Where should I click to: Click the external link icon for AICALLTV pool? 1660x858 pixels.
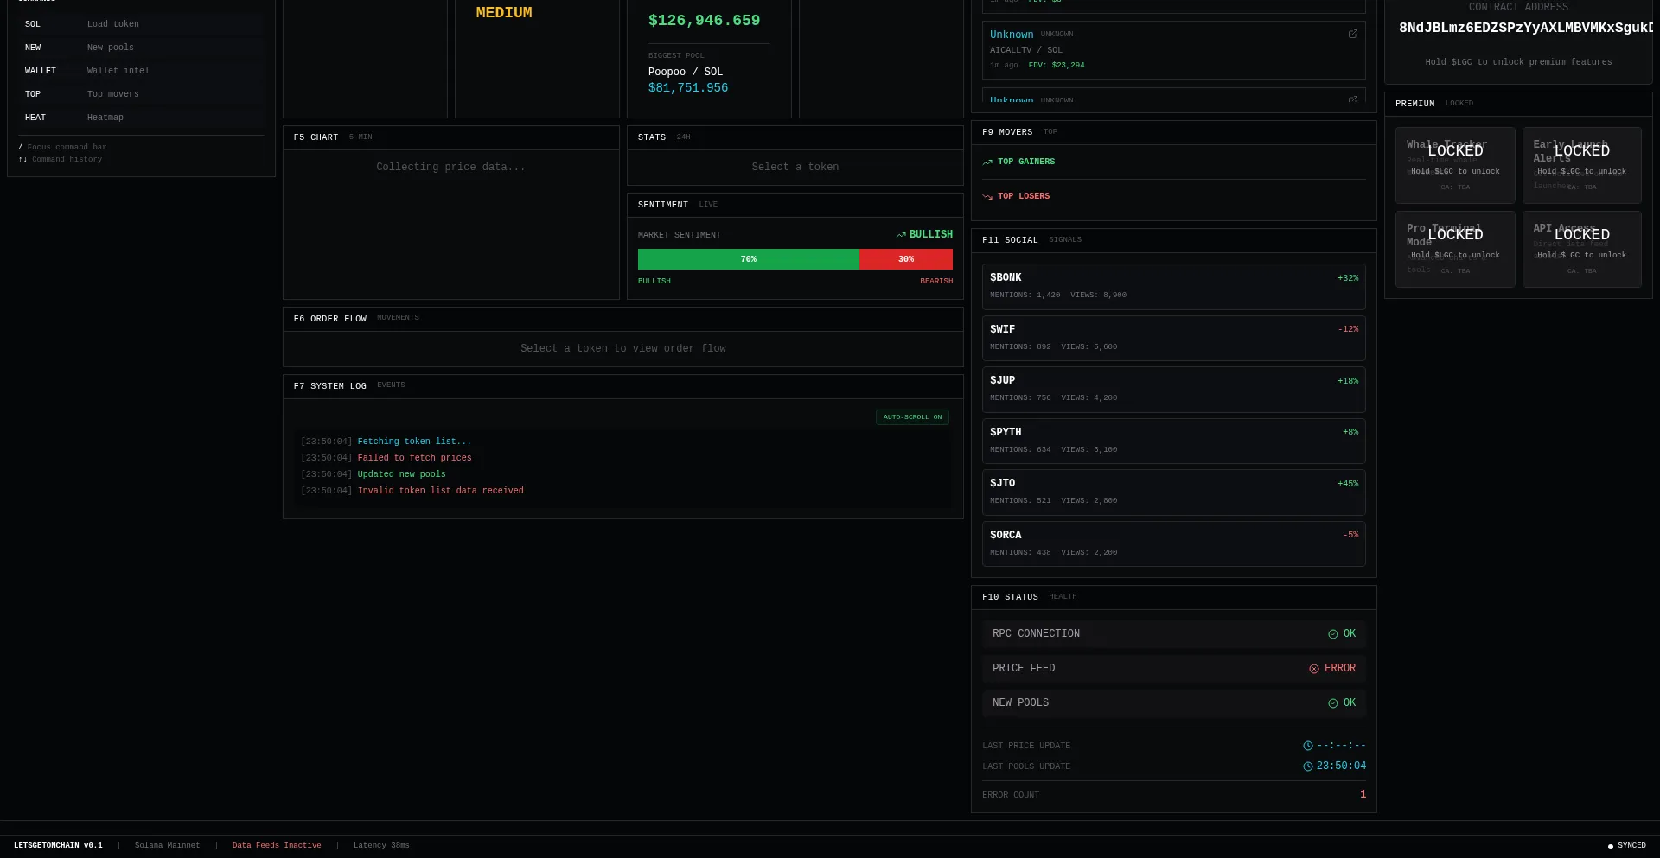click(1353, 35)
